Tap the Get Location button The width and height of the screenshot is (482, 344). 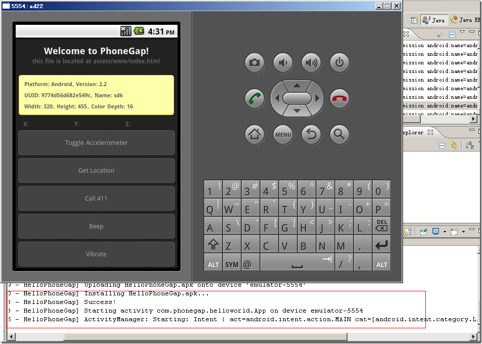click(97, 171)
